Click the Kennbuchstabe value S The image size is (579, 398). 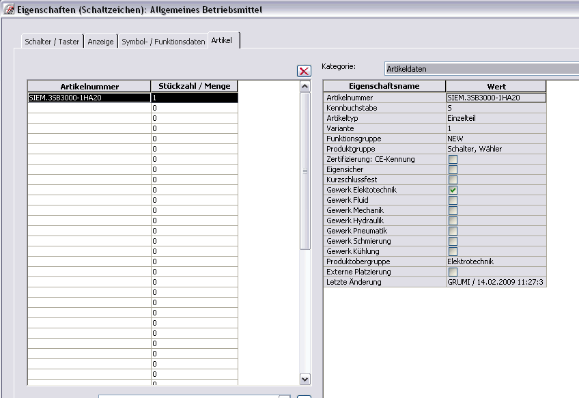496,108
